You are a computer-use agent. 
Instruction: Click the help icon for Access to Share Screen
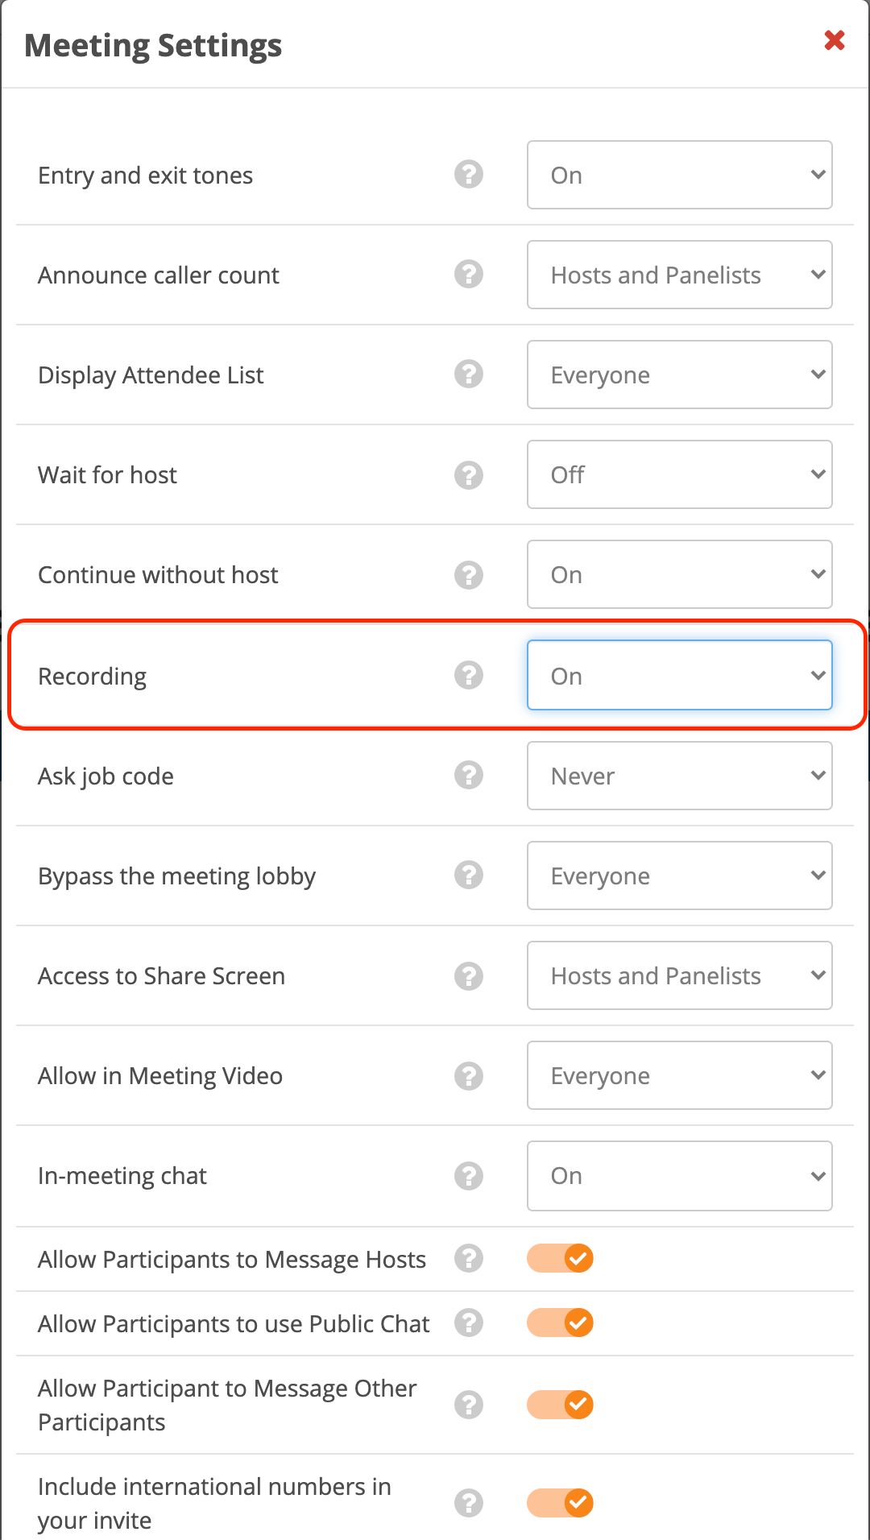(468, 975)
